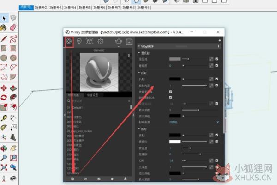Pick the Follow Me tool

point(13,98)
